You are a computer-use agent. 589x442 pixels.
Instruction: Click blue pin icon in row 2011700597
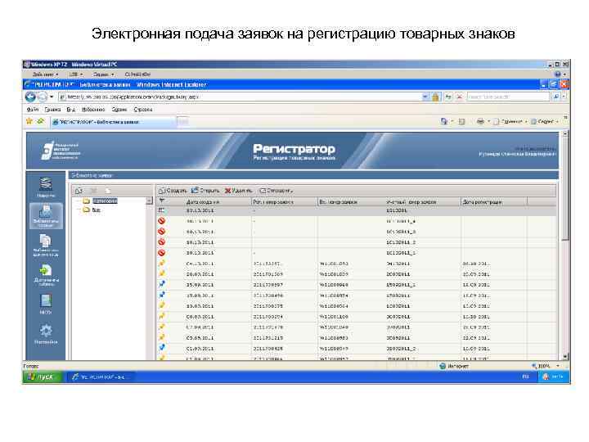[162, 284]
